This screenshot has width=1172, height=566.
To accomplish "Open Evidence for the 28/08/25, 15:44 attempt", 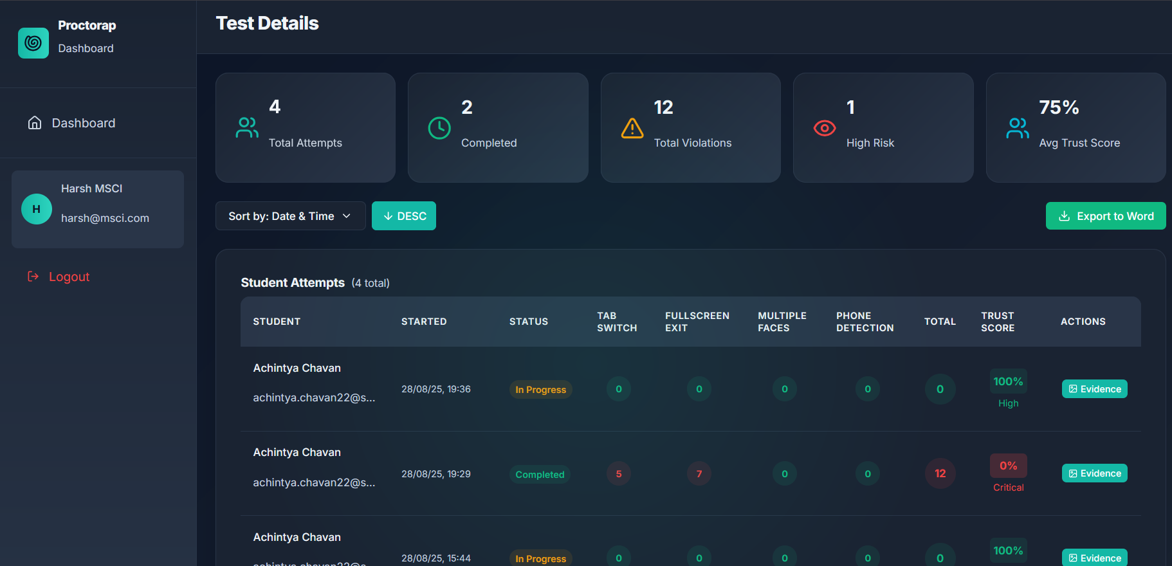I will click(1094, 558).
